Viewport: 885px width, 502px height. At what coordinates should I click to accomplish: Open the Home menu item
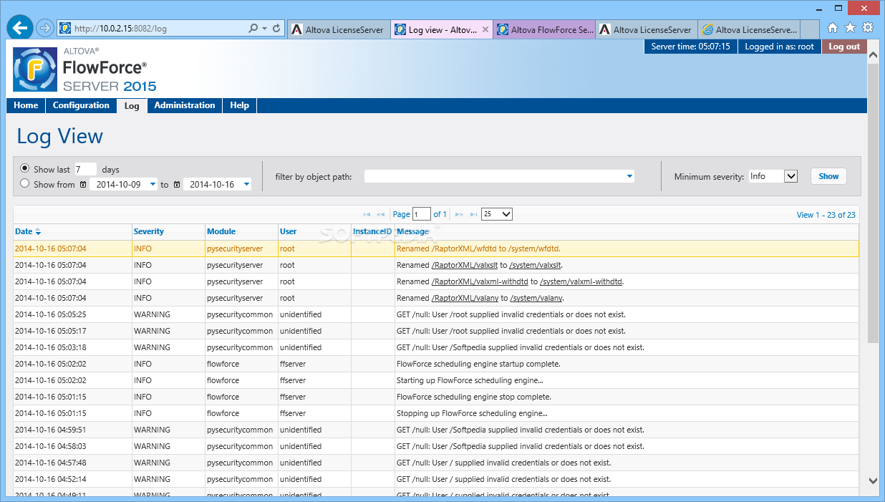click(26, 105)
